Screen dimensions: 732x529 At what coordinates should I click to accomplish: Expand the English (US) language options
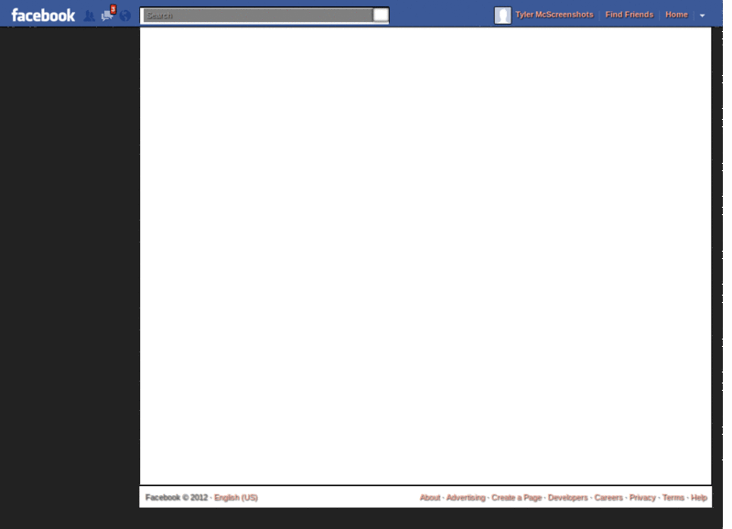(234, 497)
